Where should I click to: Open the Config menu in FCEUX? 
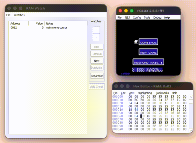(137, 18)
